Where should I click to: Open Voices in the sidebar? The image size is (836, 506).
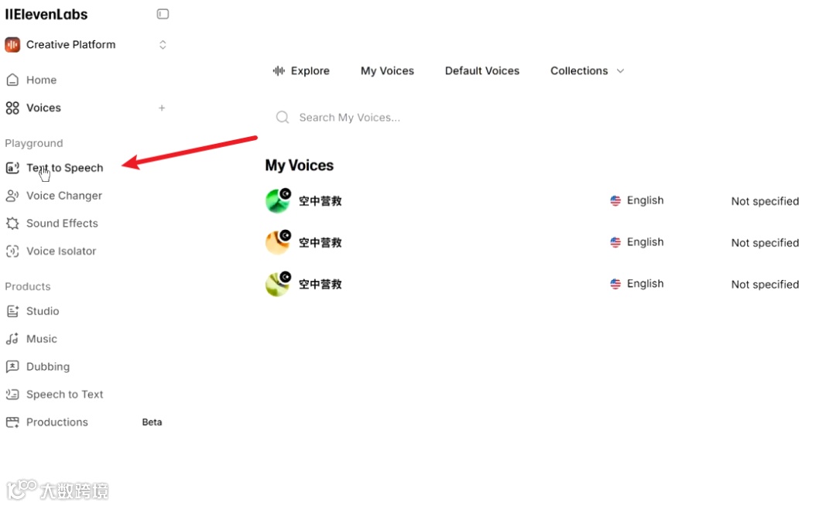point(43,108)
